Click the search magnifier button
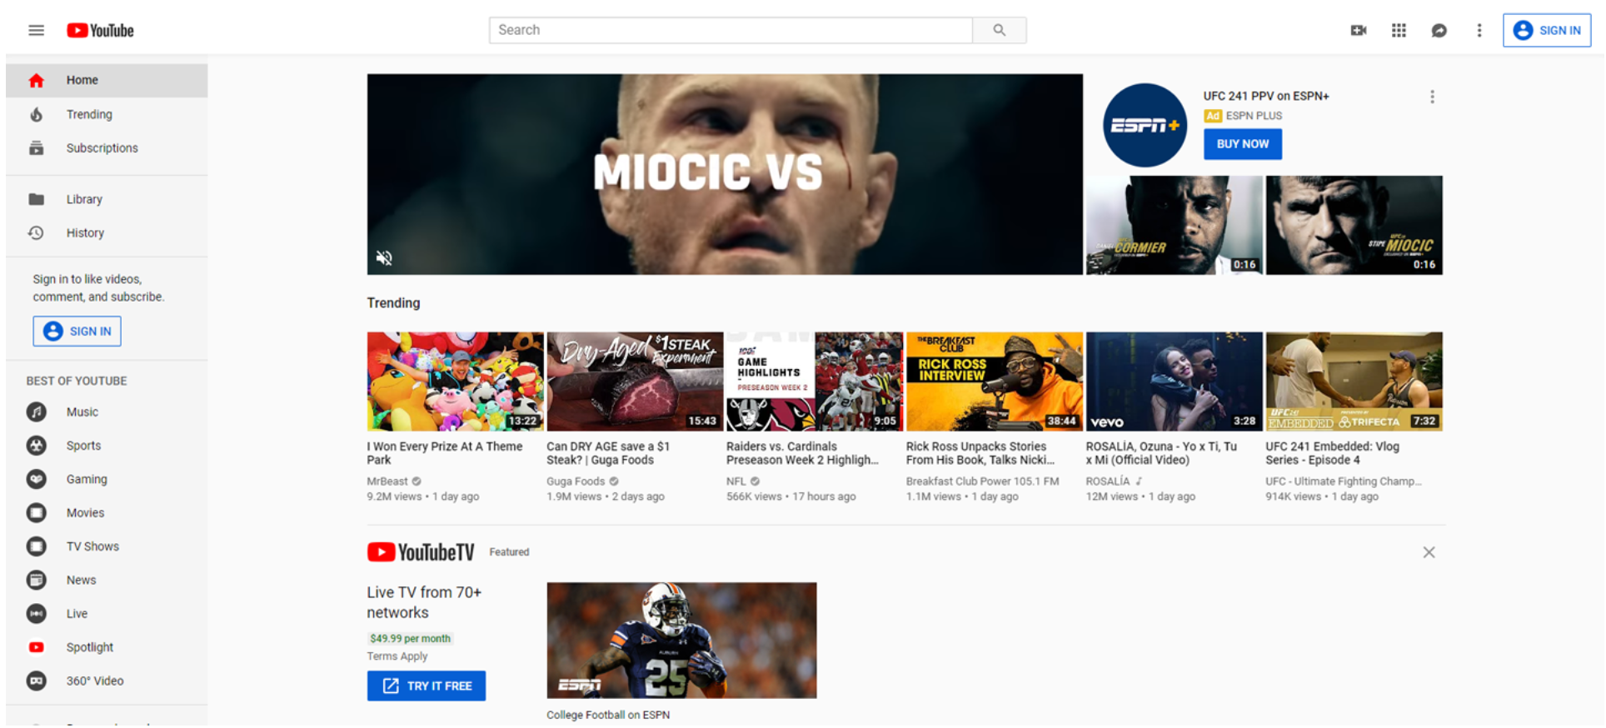The height and width of the screenshot is (728, 1606). [x=999, y=30]
